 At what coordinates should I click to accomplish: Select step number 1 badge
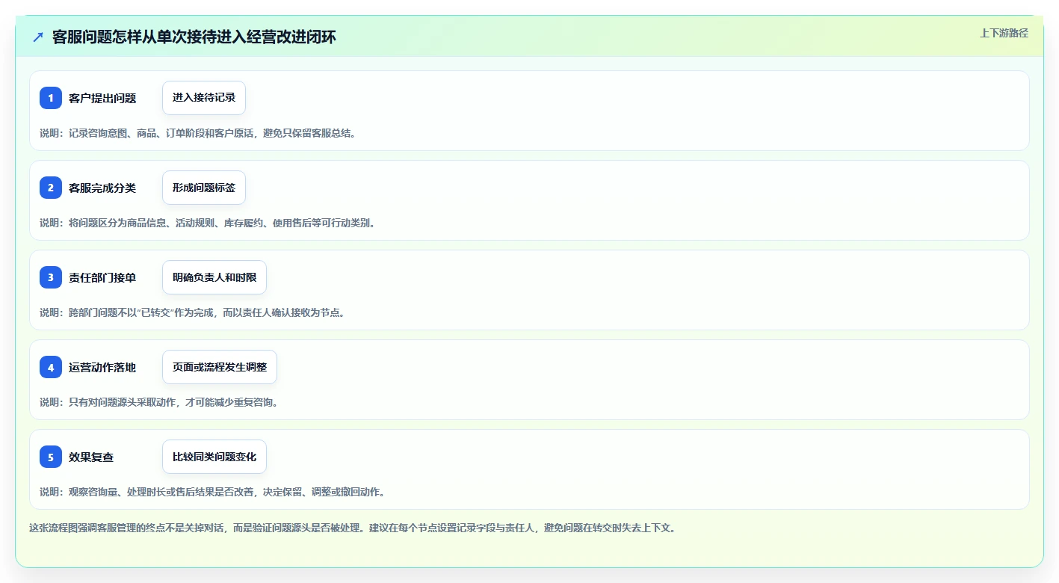coord(51,98)
